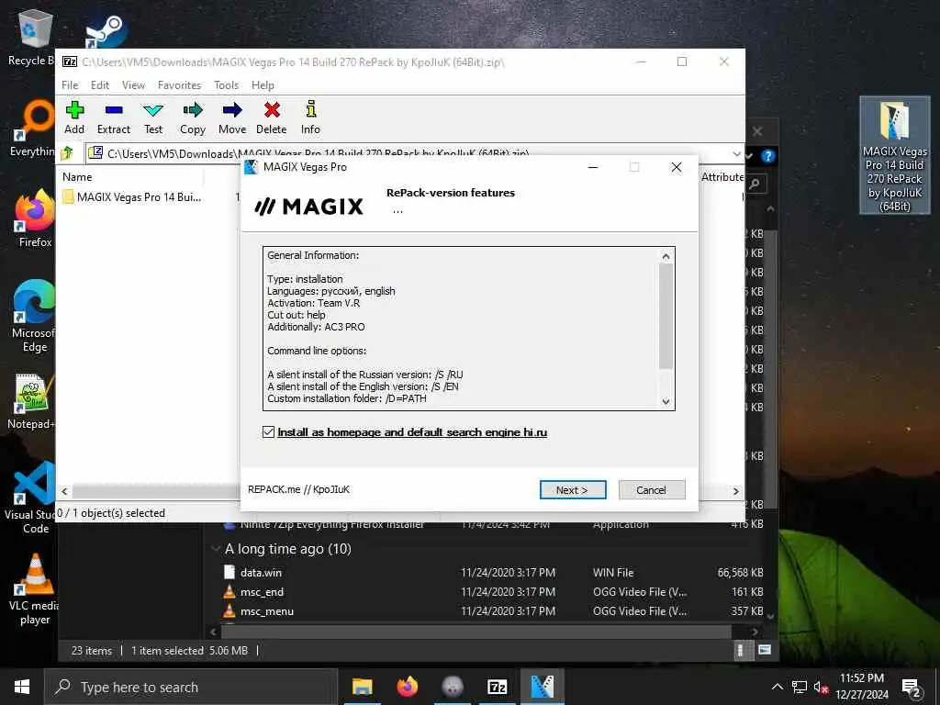Image resolution: width=940 pixels, height=705 pixels.
Task: Click the taskbar search box
Action: tap(191, 687)
